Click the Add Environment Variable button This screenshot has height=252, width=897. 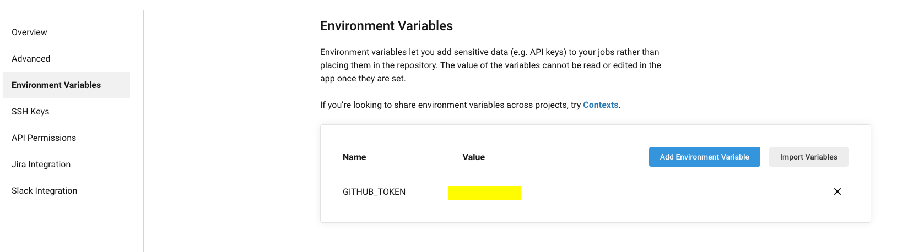704,157
